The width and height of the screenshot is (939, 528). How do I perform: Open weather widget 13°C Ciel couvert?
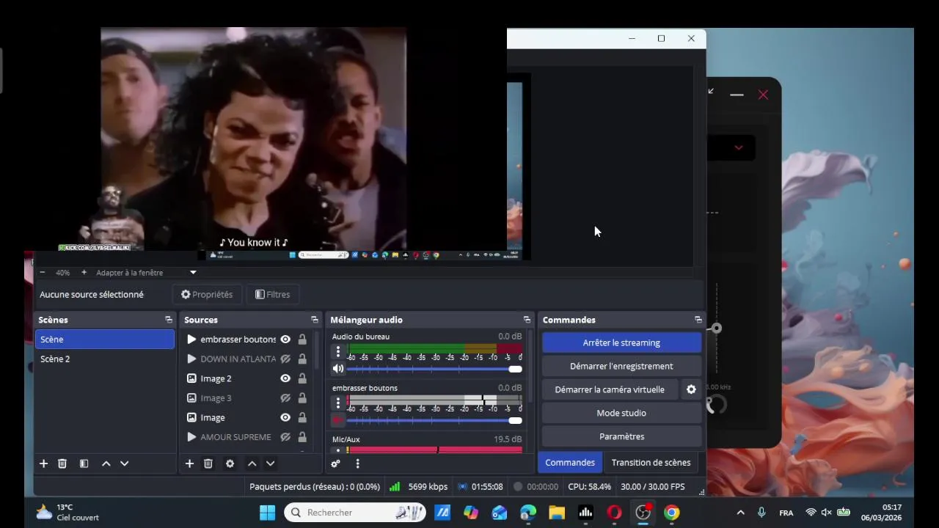coord(67,512)
